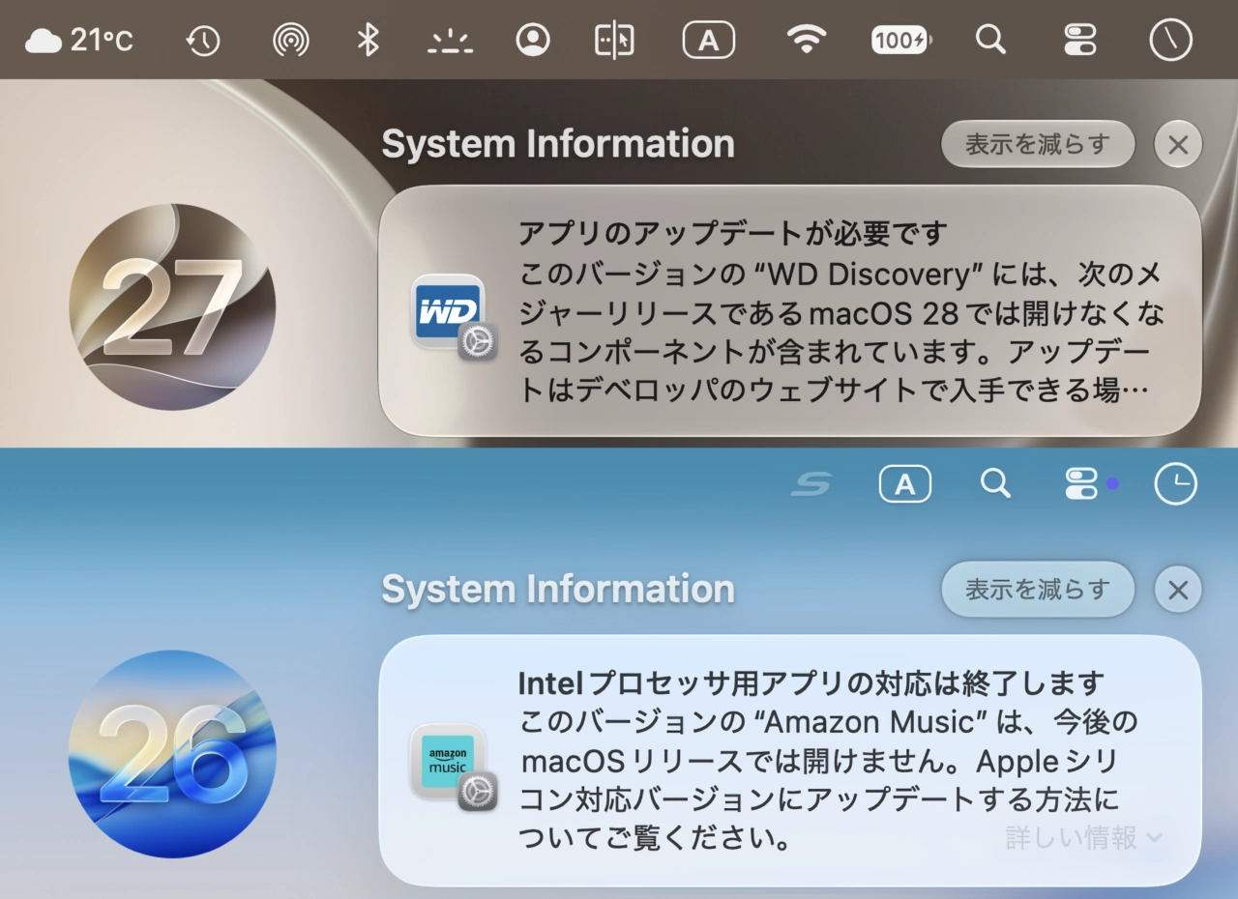Click the macOS 26 round badge
1238x899 pixels.
(x=172, y=754)
